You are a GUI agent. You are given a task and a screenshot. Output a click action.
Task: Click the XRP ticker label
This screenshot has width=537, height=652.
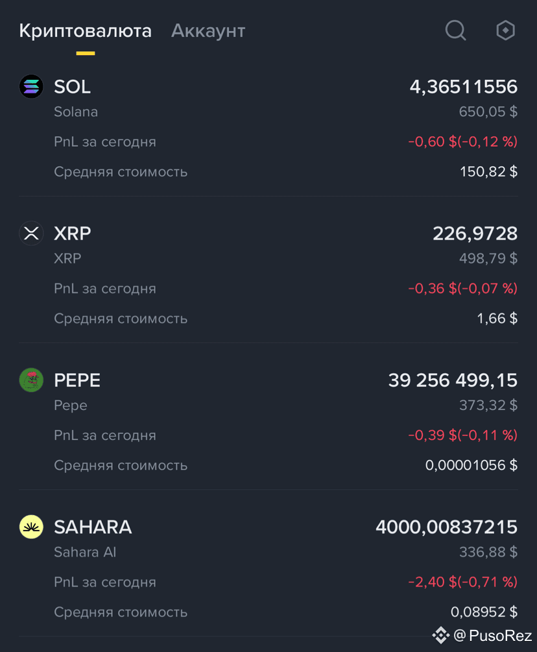pos(73,234)
